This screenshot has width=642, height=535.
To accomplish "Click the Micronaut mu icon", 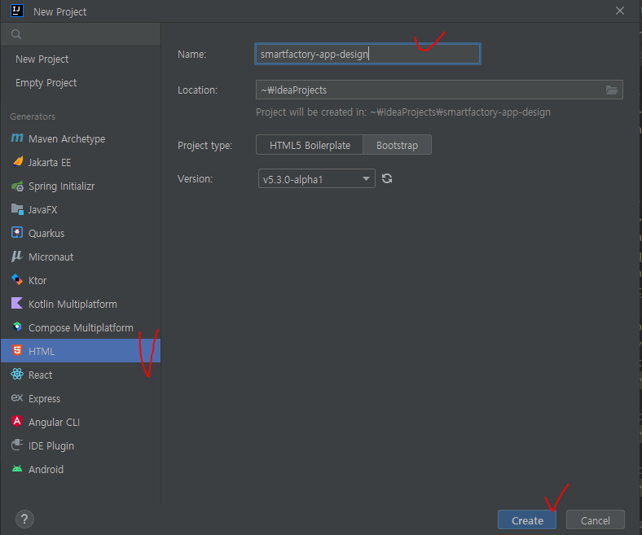I will tap(17, 257).
